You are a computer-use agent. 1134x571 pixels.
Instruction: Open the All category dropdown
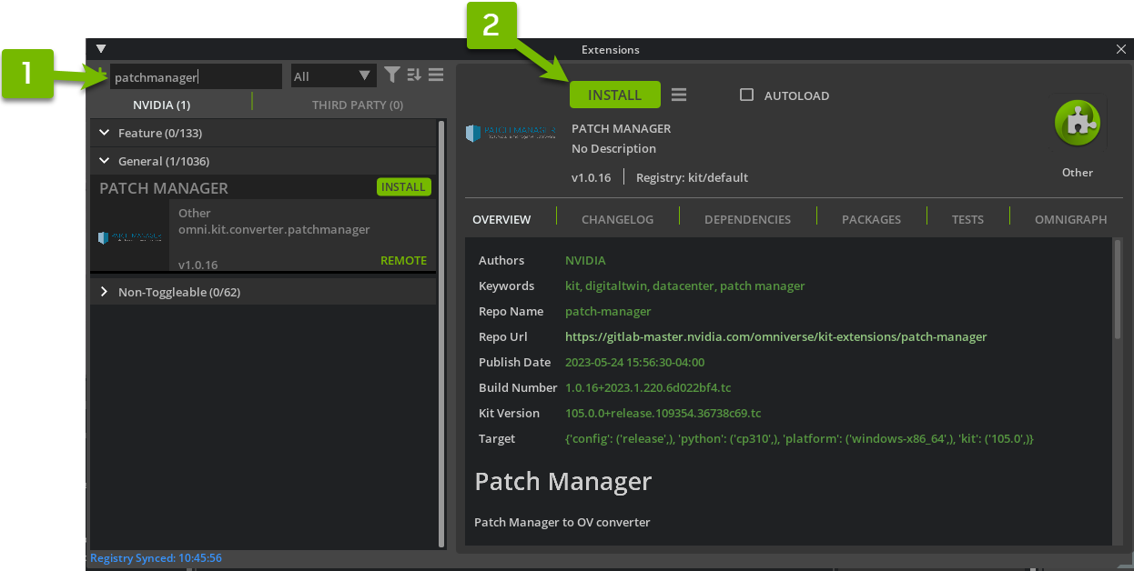[332, 76]
